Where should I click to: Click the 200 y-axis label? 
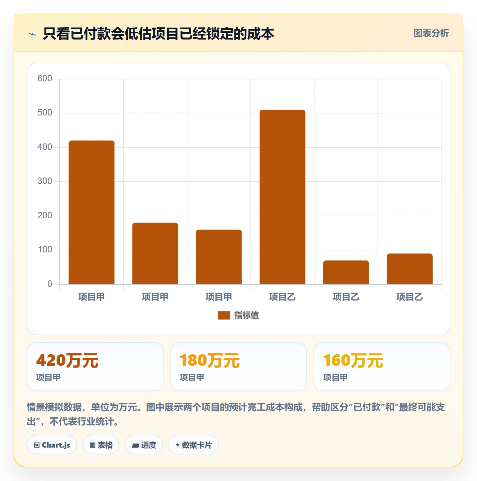click(x=45, y=216)
